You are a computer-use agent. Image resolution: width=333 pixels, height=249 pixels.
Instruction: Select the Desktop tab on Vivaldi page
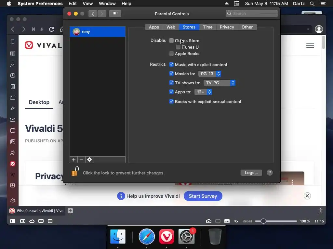tap(39, 102)
